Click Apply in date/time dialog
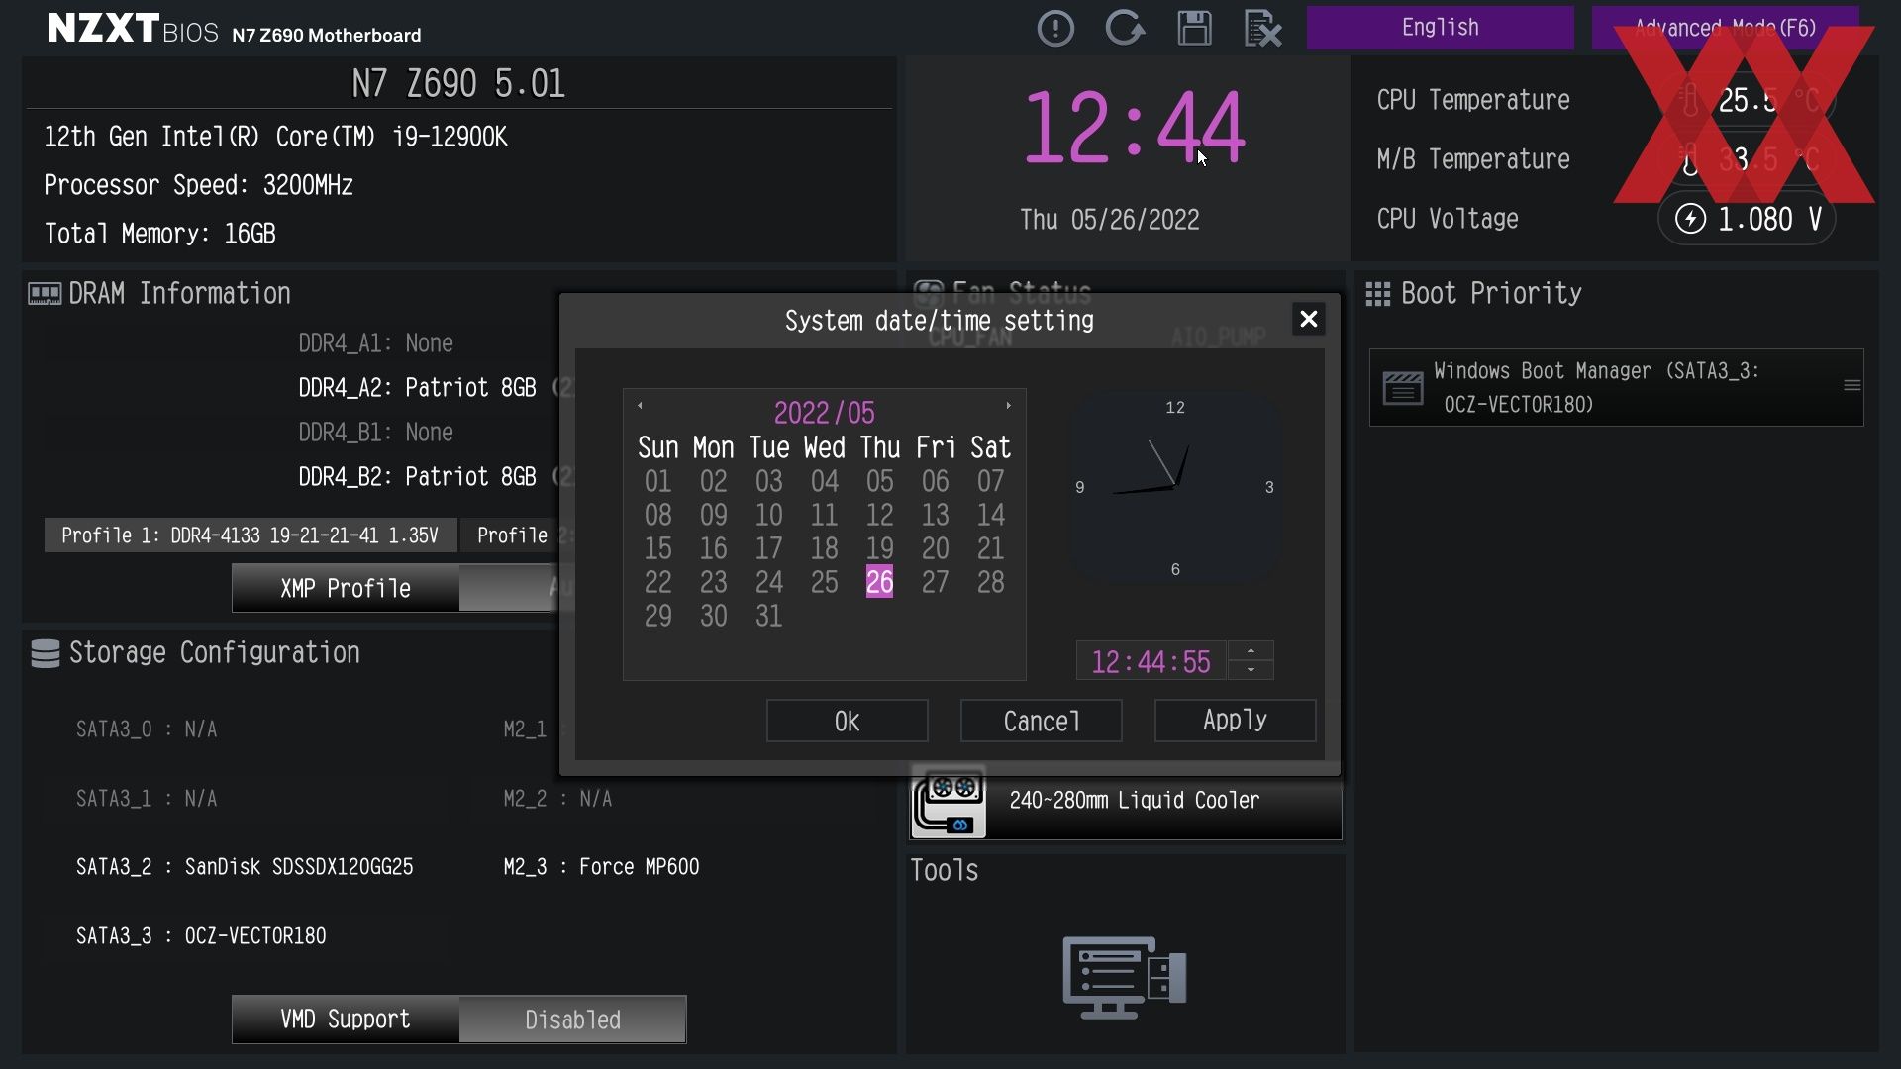1901x1069 pixels. 1235,721
